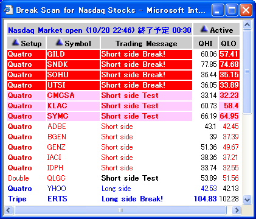256x219 pixels.
Task: Click the Setup column sort arrow
Action: pos(16,43)
